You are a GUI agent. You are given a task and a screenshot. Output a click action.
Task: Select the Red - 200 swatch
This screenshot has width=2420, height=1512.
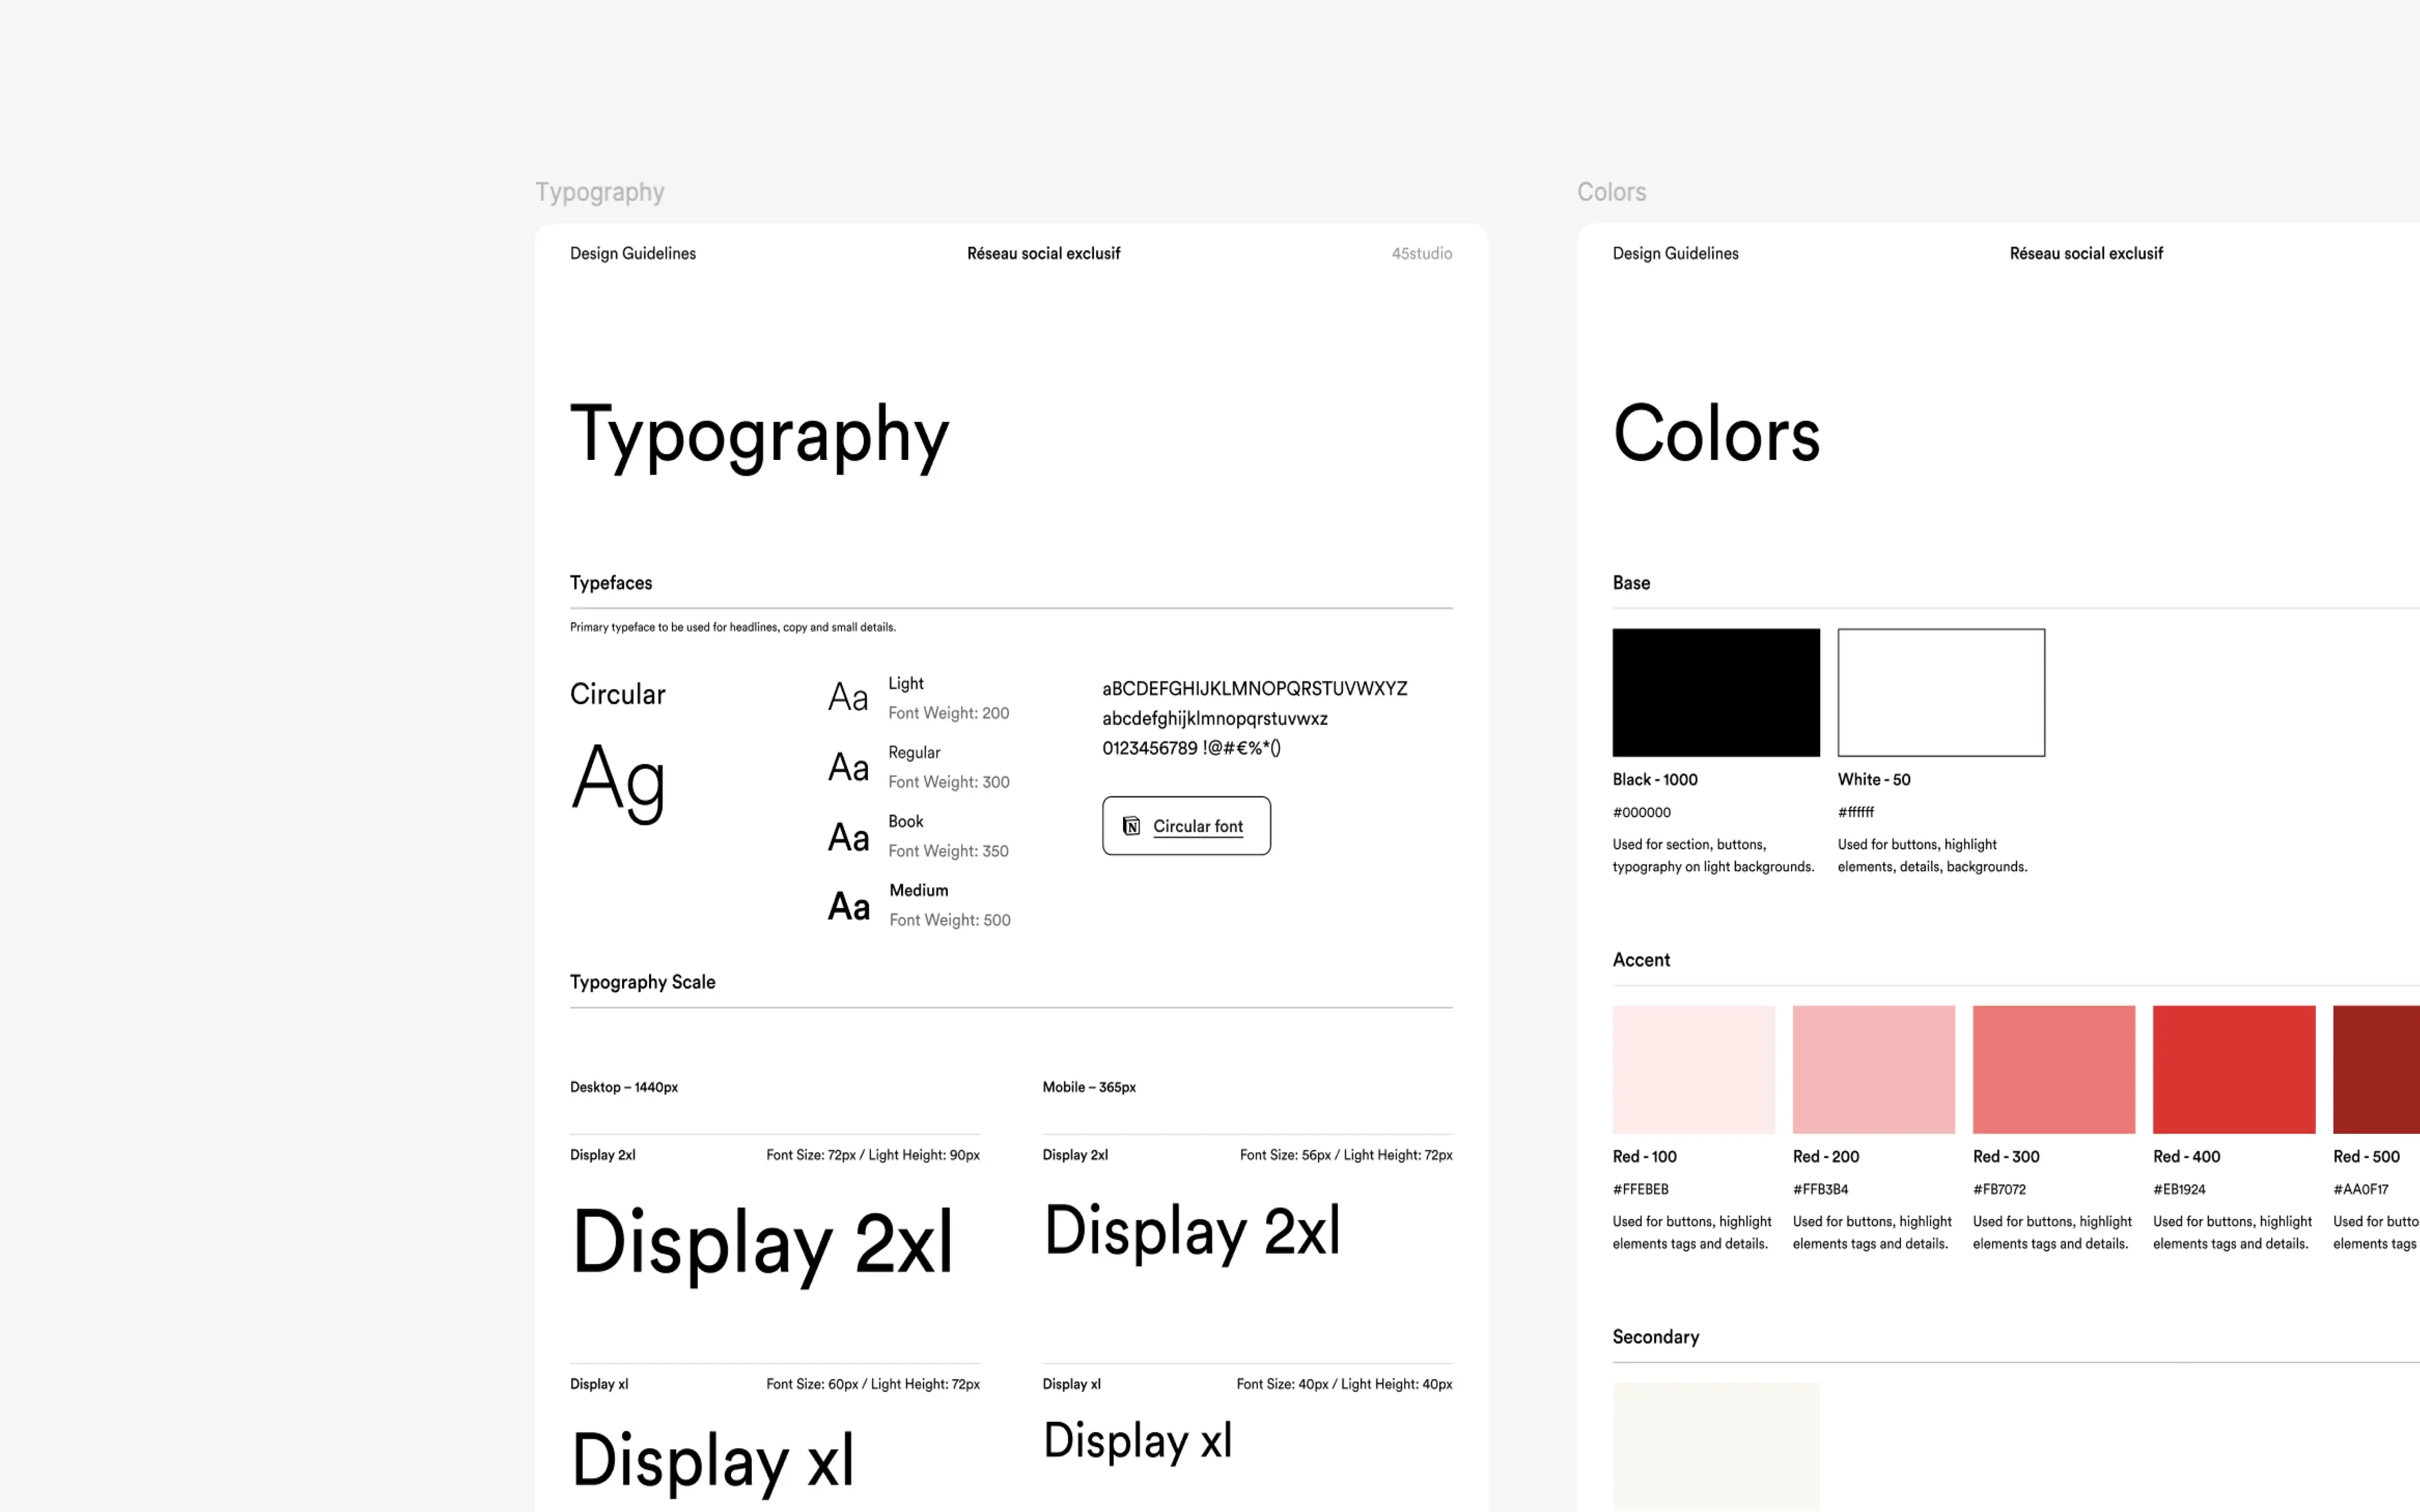point(1874,1069)
